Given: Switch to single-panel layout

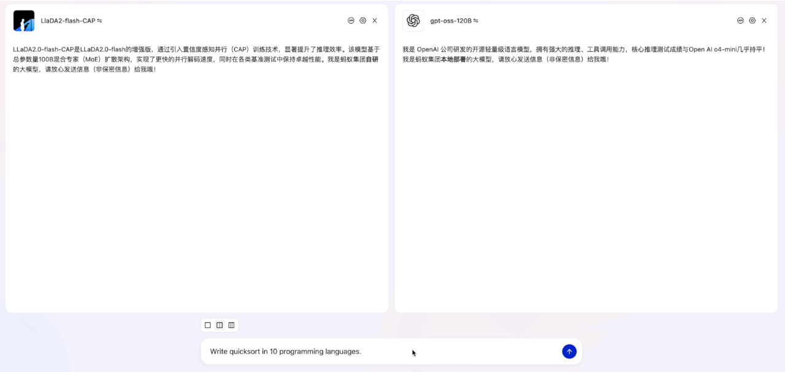Looking at the screenshot, I should click(208, 325).
